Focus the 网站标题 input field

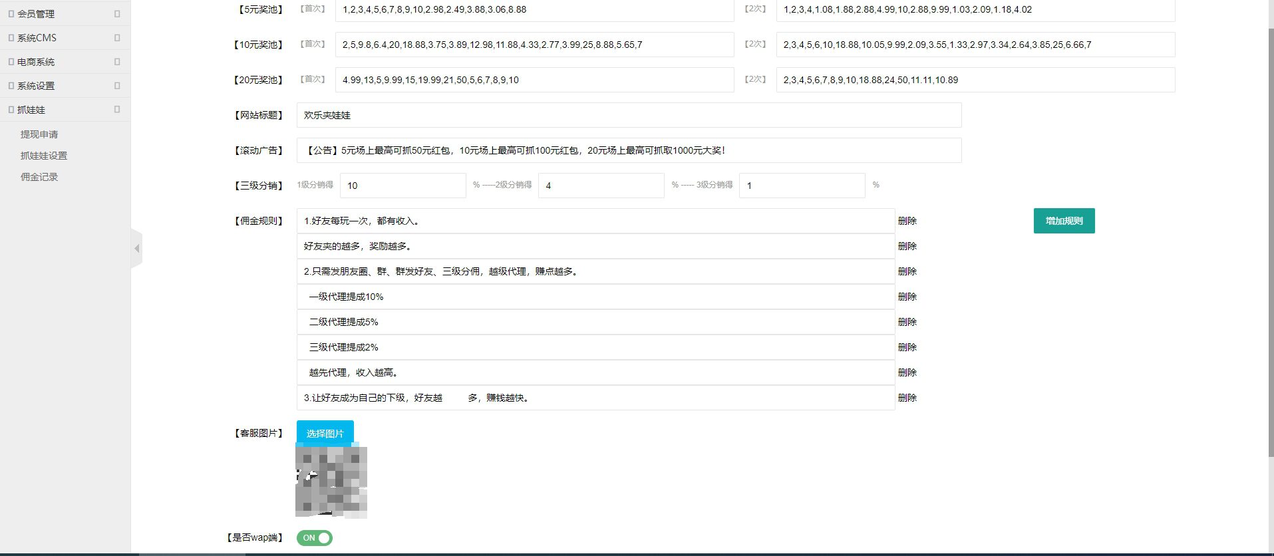(629, 115)
